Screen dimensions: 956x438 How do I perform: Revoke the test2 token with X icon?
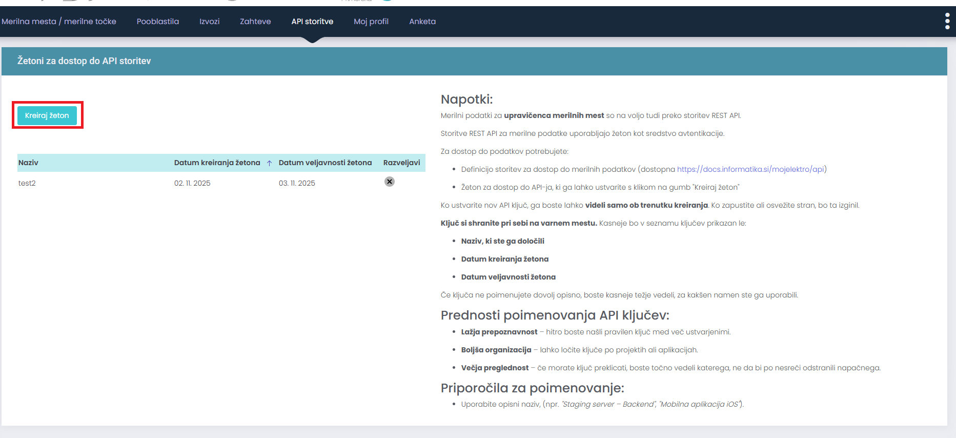[390, 182]
